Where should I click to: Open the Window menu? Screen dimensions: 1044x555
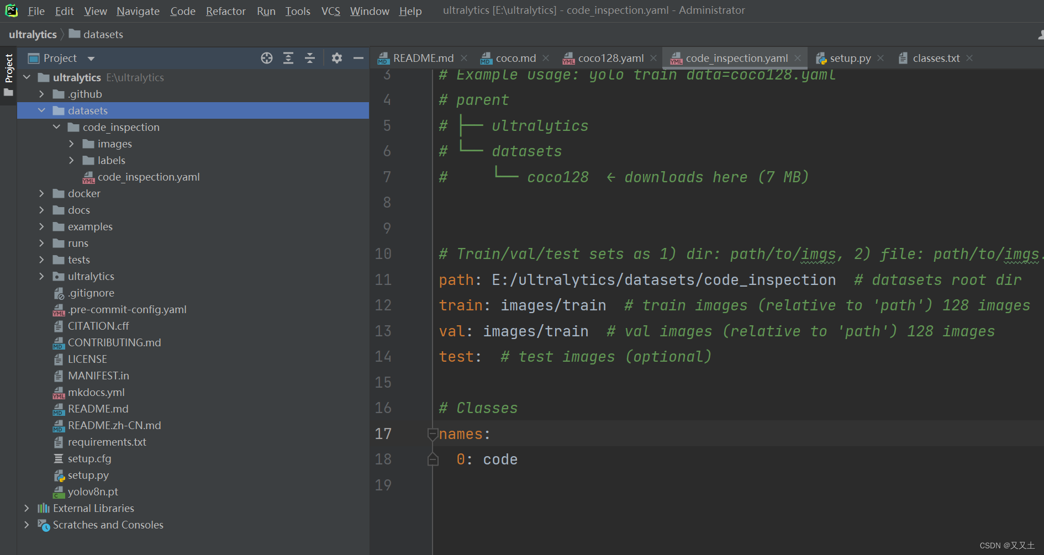(x=370, y=11)
